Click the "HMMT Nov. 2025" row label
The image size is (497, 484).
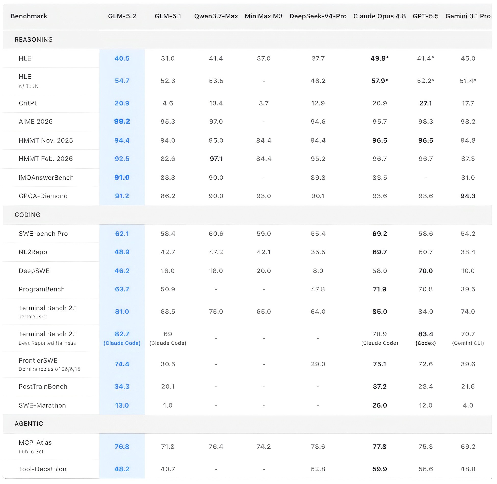click(46, 141)
